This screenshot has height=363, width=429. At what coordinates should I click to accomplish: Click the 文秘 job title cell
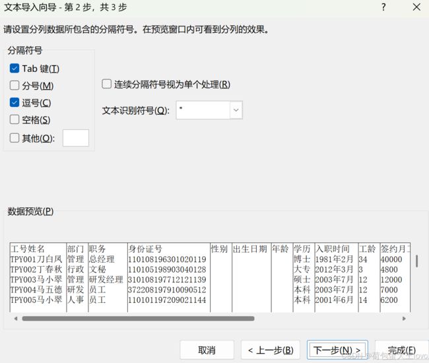click(97, 269)
